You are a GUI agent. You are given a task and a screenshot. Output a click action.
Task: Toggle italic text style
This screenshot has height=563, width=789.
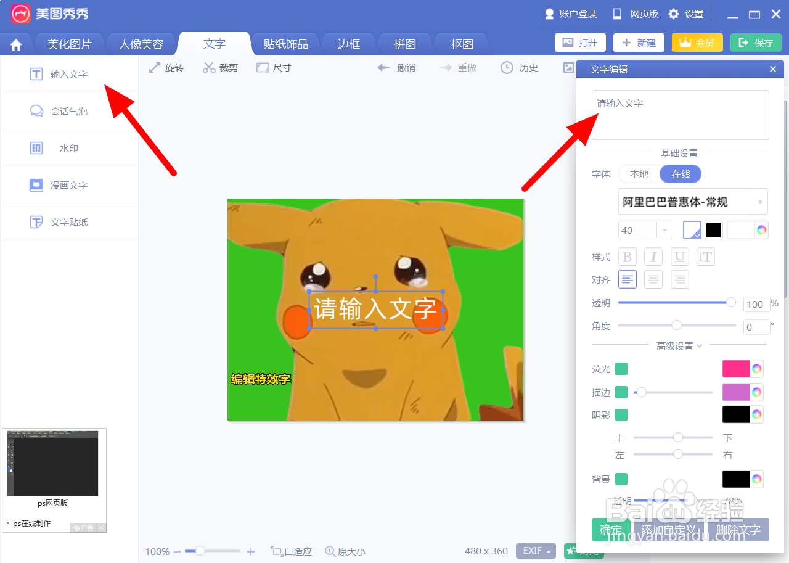pos(653,257)
